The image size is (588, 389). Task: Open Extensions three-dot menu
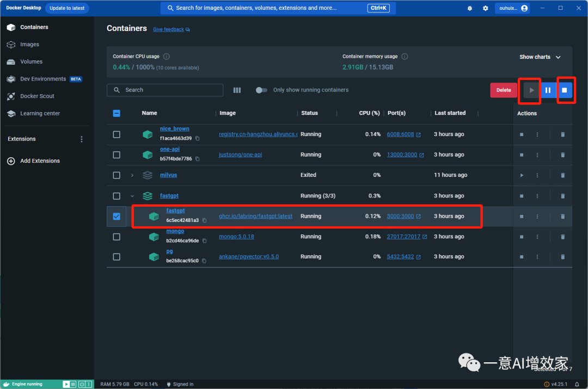tap(81, 139)
